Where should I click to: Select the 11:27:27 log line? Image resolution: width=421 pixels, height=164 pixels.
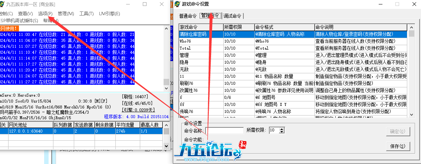tap(67, 82)
